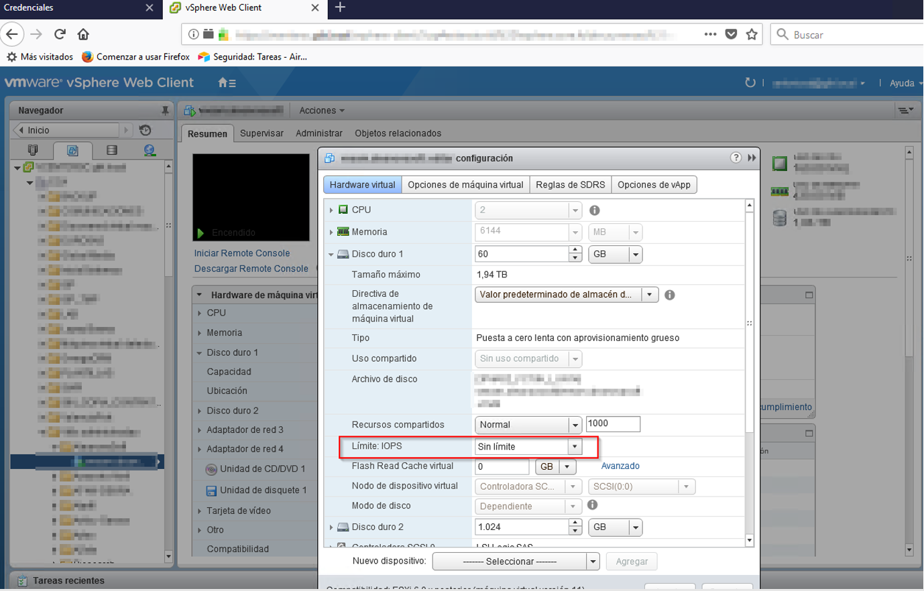
Task: Select the VMs and Templates inventory tab icon
Action: (72, 150)
